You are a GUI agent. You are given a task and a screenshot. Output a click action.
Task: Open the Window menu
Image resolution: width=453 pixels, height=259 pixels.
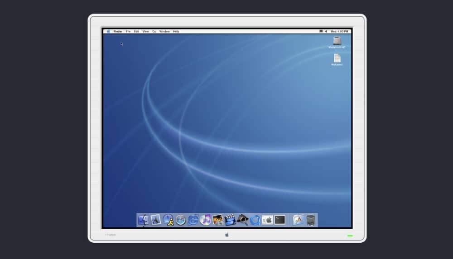[x=165, y=32]
